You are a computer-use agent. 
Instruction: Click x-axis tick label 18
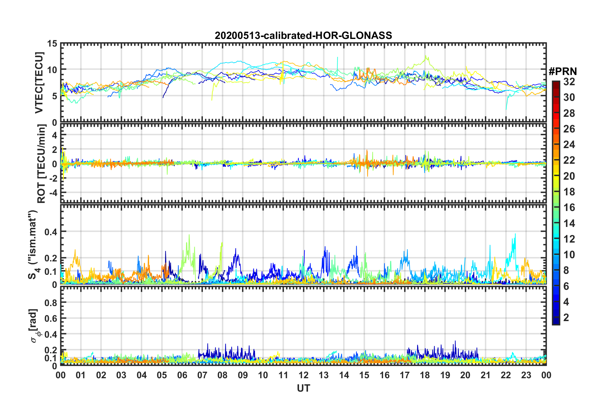(425, 375)
